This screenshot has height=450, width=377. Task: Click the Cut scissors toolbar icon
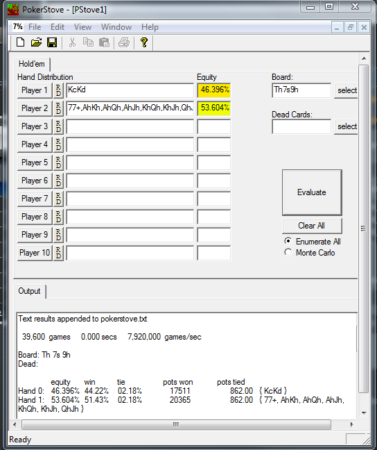click(x=73, y=42)
